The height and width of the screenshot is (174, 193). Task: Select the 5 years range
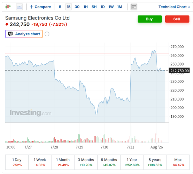[155, 162]
